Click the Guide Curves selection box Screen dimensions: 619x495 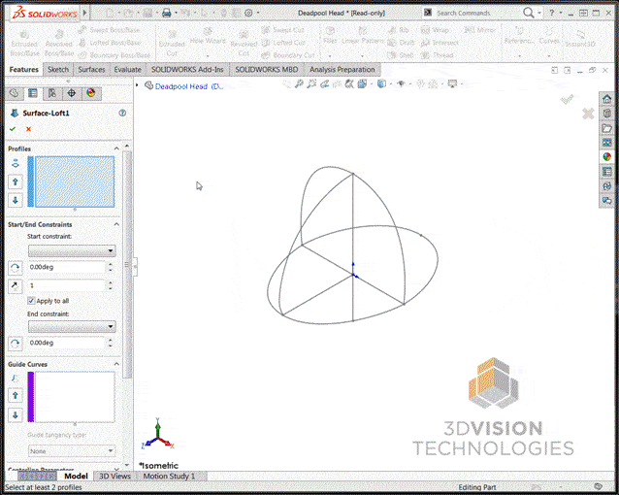click(x=75, y=397)
